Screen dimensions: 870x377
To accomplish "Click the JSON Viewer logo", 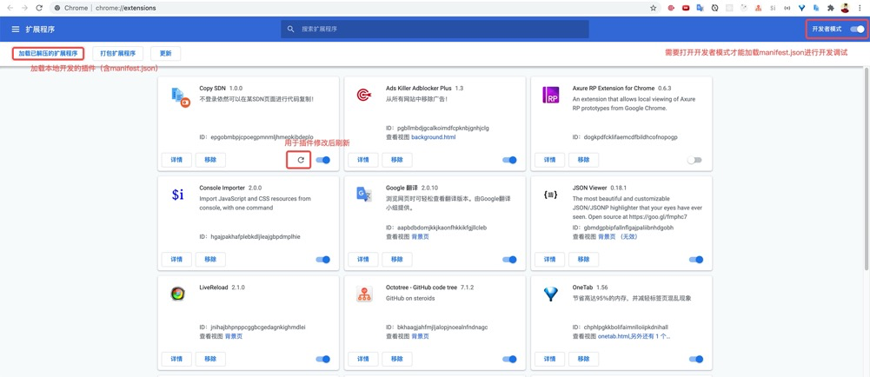I will (550, 195).
